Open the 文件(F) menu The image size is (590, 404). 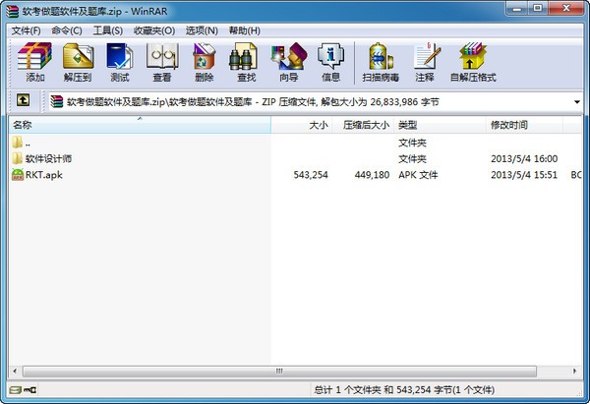click(x=26, y=30)
